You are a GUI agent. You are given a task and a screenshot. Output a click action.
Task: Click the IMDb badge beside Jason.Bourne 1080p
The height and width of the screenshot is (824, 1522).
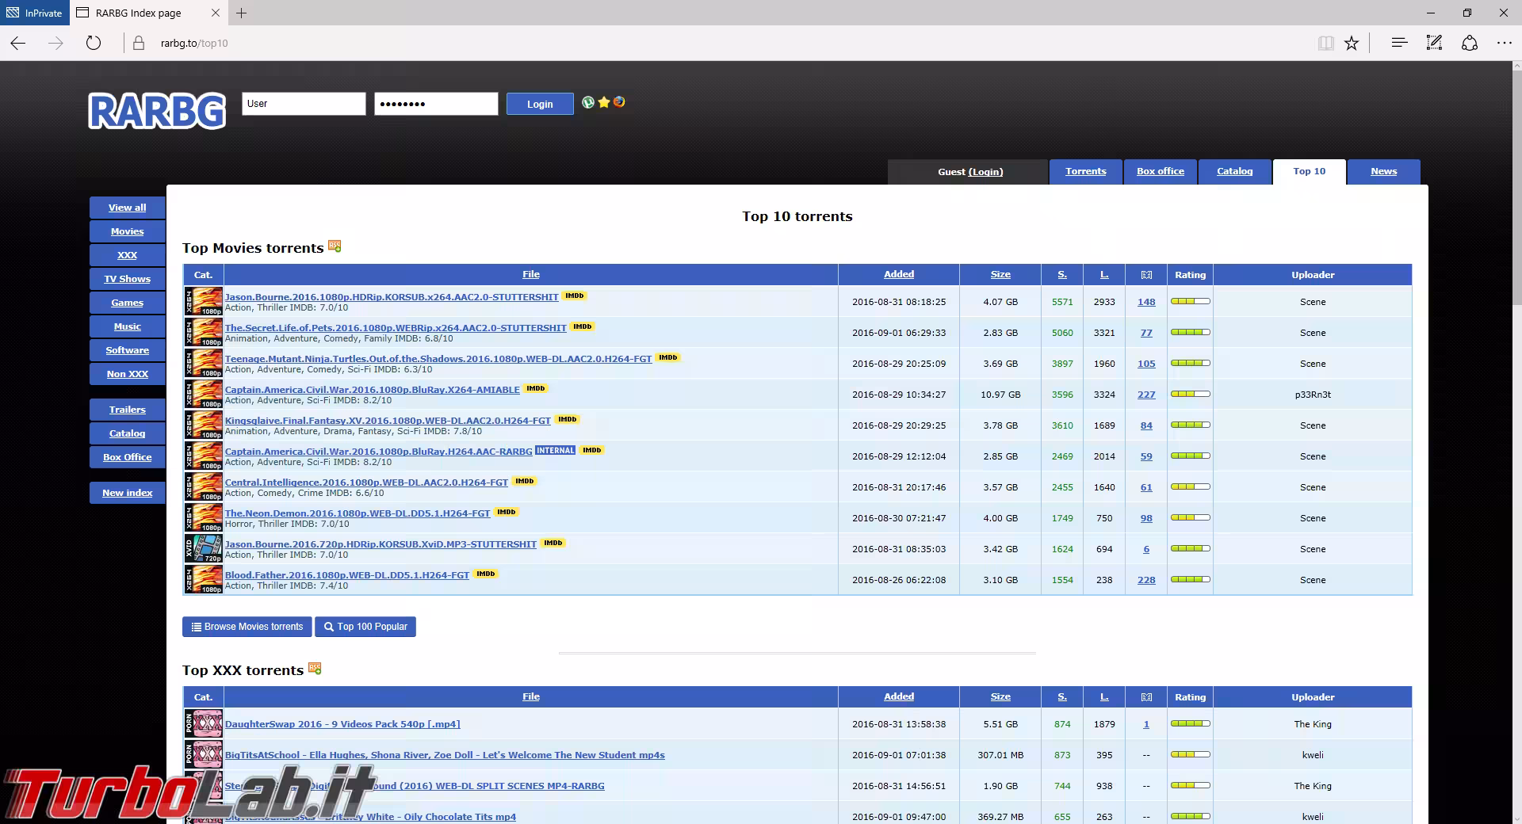pyautogui.click(x=575, y=296)
